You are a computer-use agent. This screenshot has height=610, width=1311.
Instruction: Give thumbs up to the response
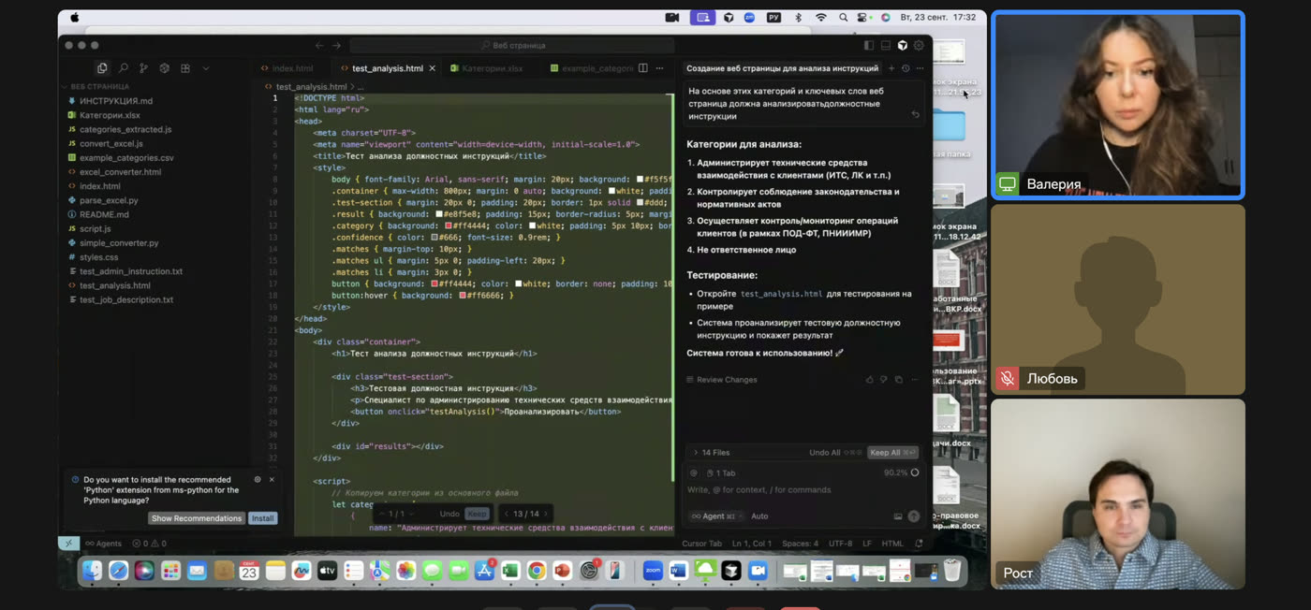870,380
